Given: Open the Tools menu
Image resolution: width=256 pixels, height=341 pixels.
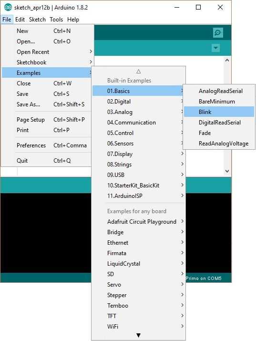Looking at the screenshot, I should [x=56, y=20].
